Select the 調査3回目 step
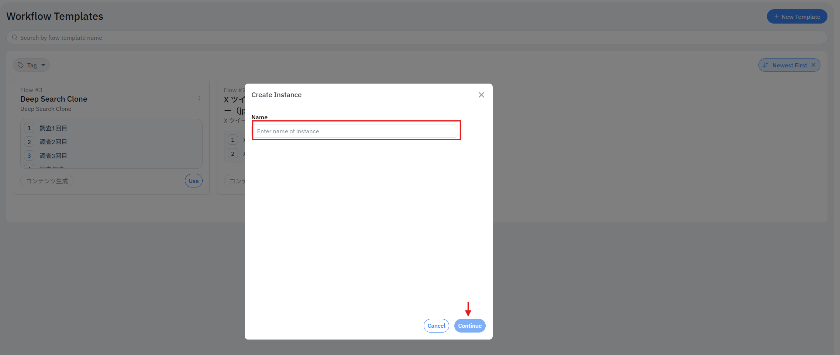Viewport: 840px width, 355px height. click(53, 156)
